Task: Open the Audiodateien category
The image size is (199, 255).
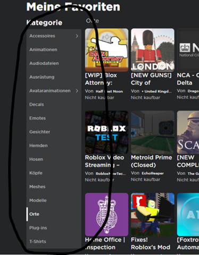Action: click(54, 63)
